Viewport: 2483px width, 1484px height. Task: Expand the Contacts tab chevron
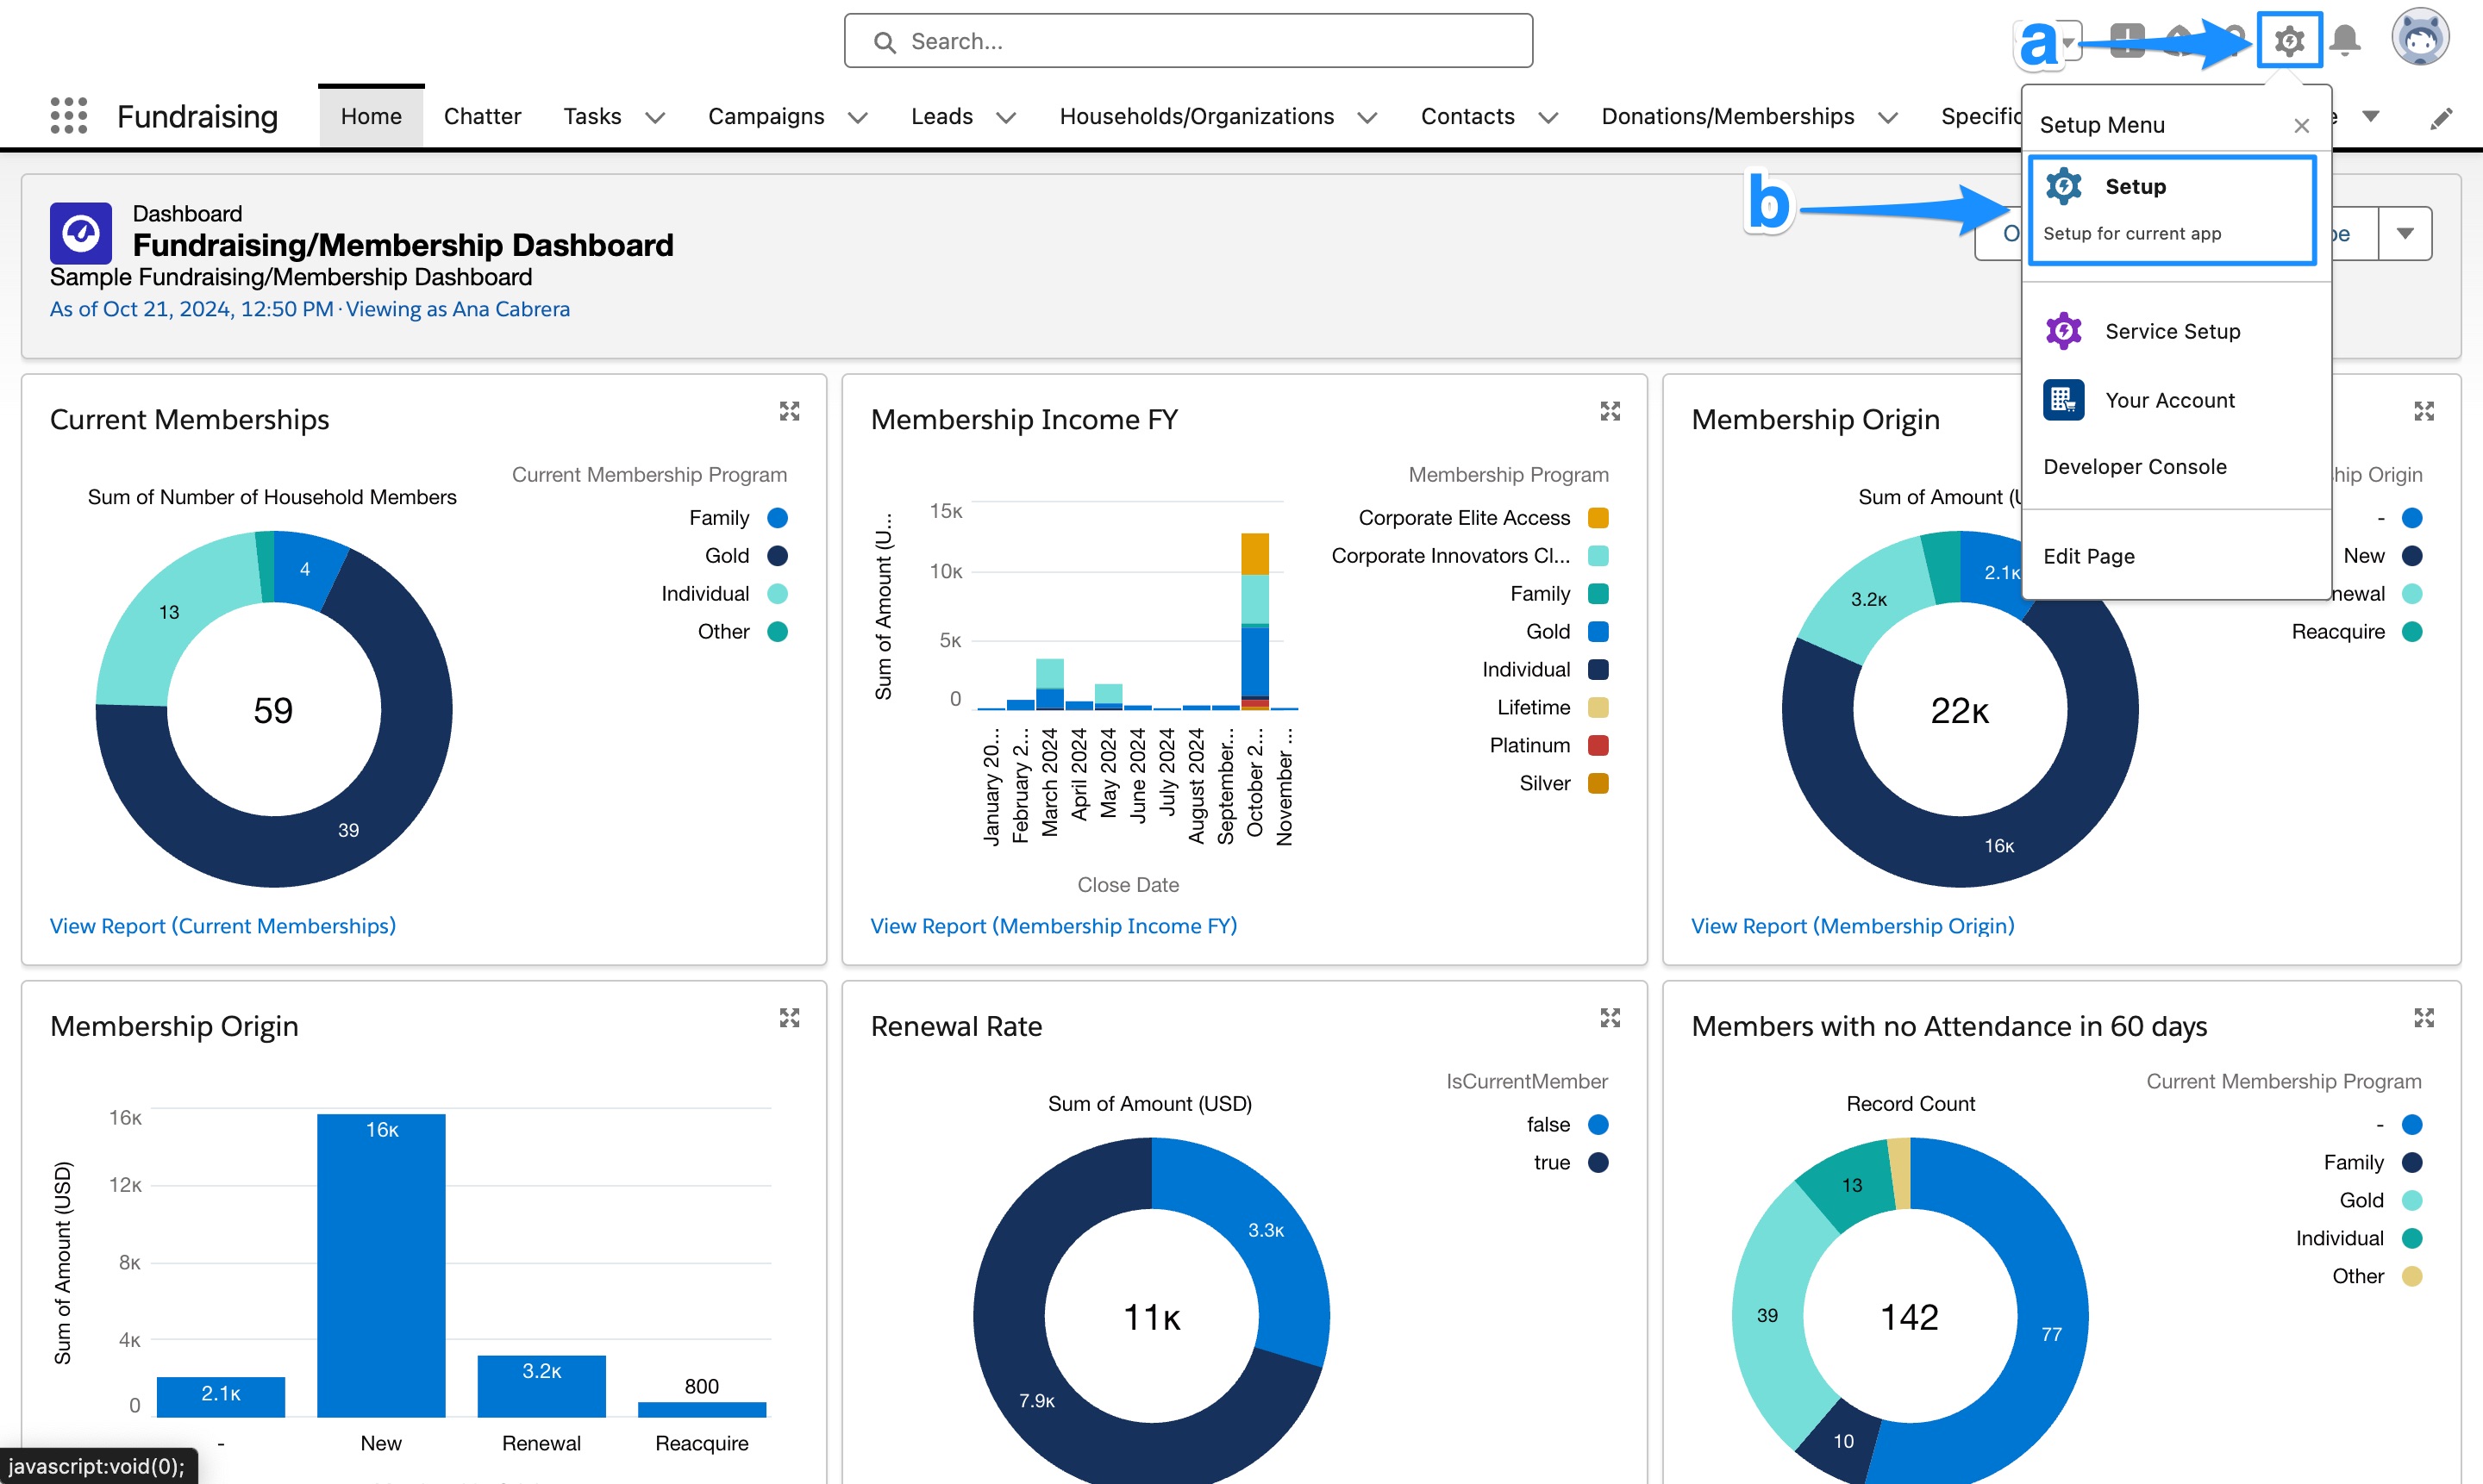pyautogui.click(x=1549, y=117)
